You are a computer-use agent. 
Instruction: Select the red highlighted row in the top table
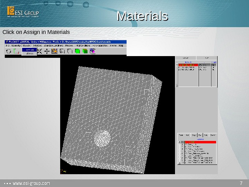point(188,65)
